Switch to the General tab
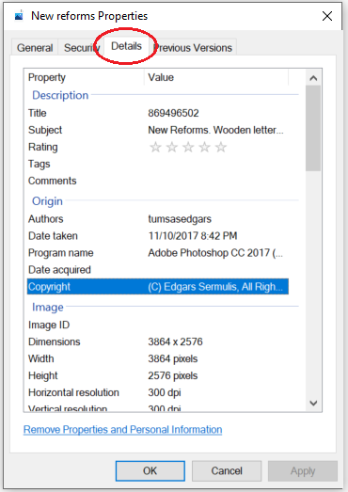Viewport: 348px width, 492px height. click(35, 48)
